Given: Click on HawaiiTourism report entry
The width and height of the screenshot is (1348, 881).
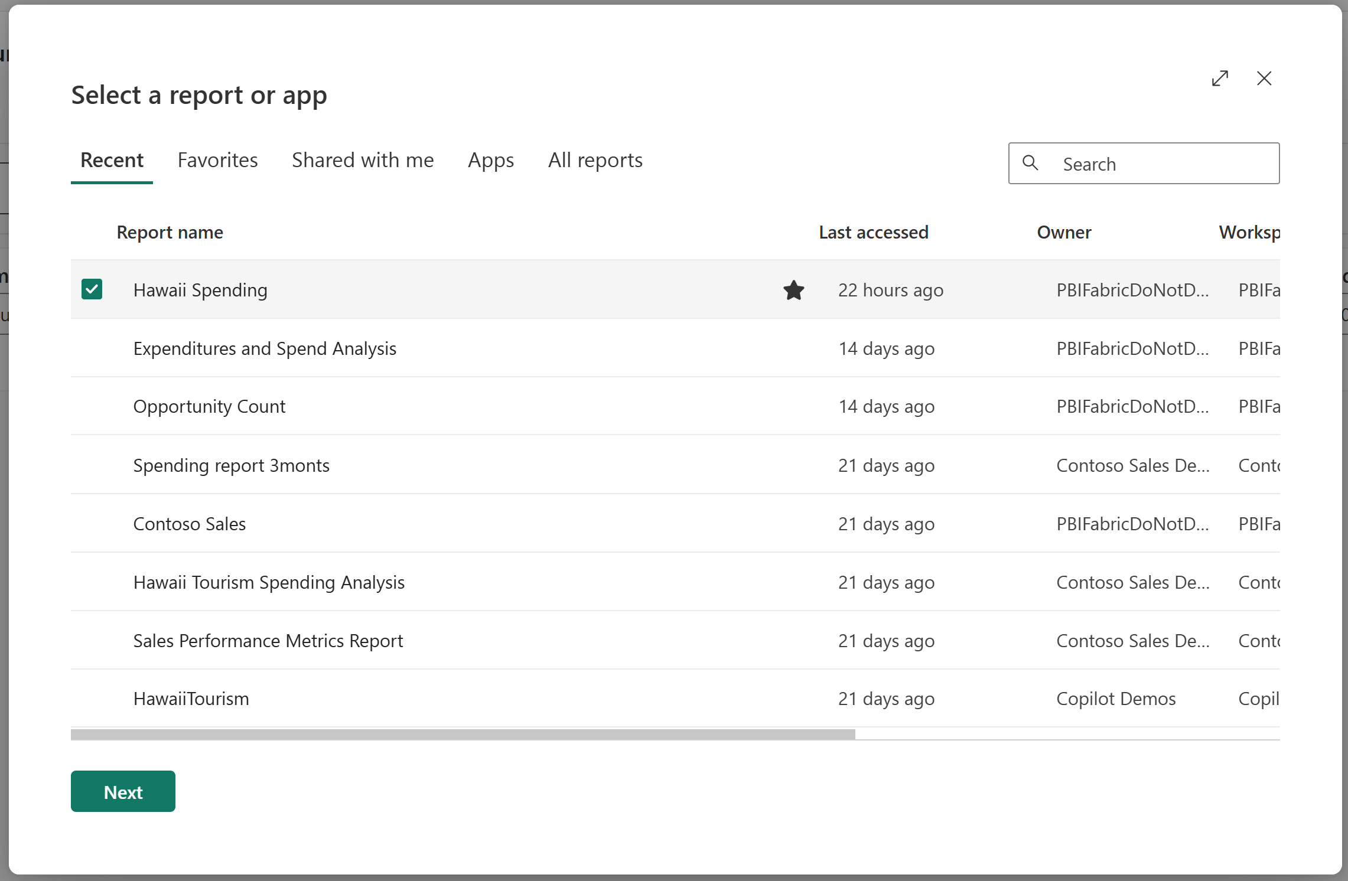Looking at the screenshot, I should [x=192, y=699].
